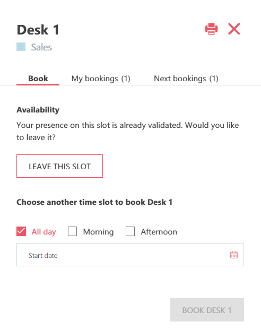Click the Availability heading

[38, 110]
